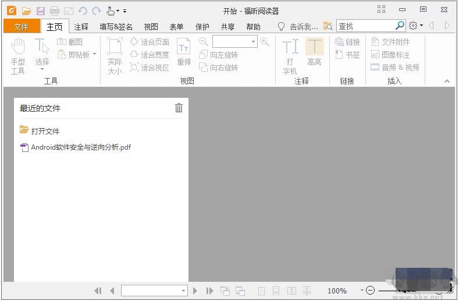
Task: Click the 音频 & 视频 insert tool
Action: [x=395, y=68]
